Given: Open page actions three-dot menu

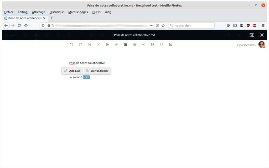Looking at the screenshot, I should coord(152,25).
